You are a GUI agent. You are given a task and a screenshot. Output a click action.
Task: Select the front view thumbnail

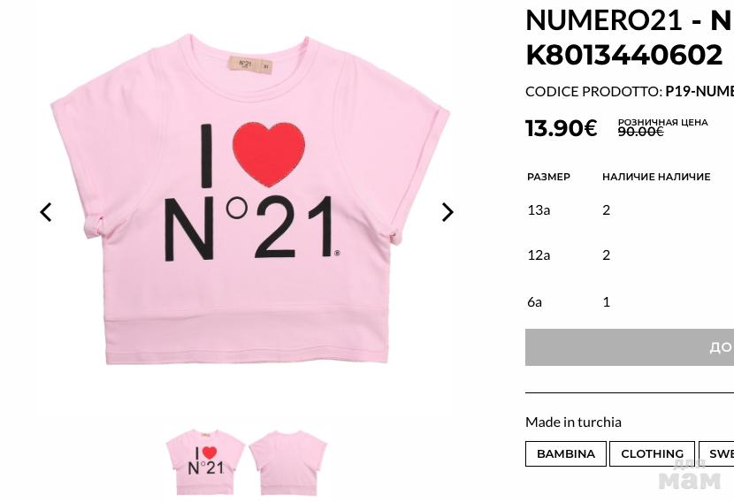205,461
